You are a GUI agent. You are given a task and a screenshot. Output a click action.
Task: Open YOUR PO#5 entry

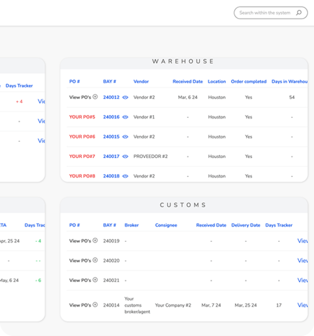click(x=82, y=117)
